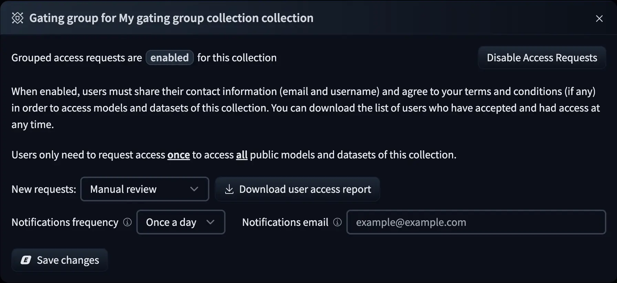617x283 pixels.
Task: Click the 'New requests:' label
Action: [43, 189]
